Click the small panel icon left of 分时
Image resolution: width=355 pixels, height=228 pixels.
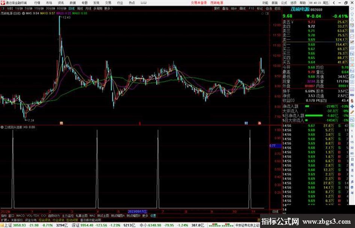coord(3,8)
